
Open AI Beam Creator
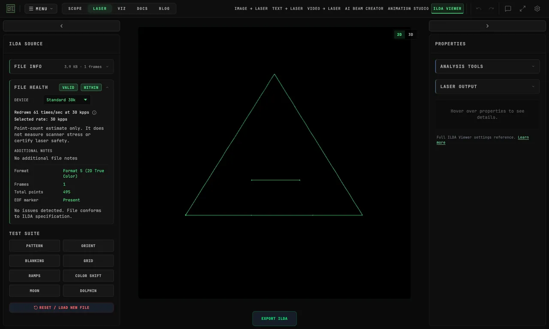coord(364,9)
